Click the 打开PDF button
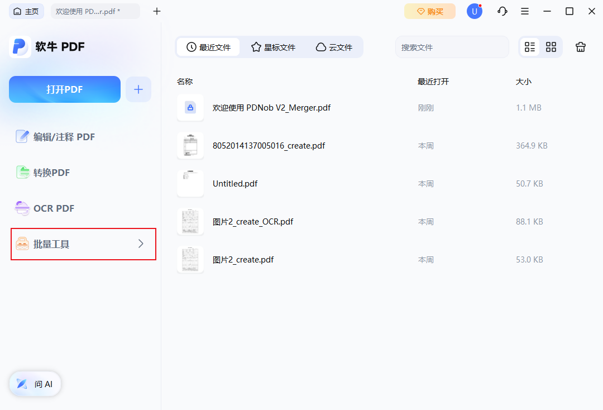Viewport: 603px width, 410px height. pos(65,89)
